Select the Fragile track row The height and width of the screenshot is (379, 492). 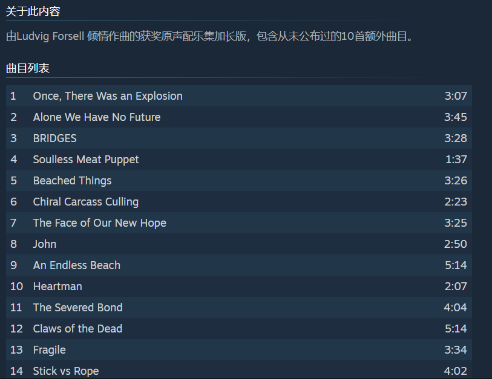point(239,350)
